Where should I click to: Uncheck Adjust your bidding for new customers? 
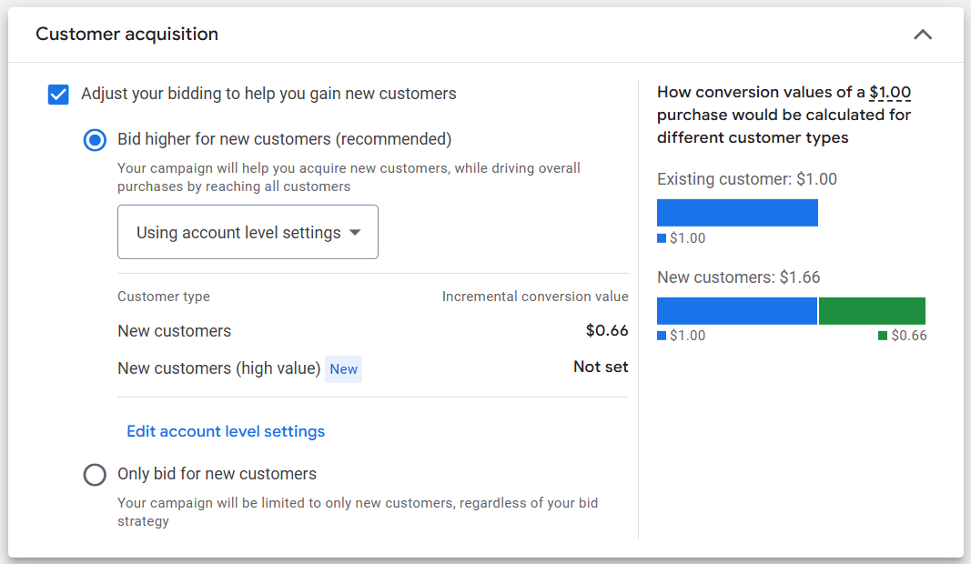point(58,95)
